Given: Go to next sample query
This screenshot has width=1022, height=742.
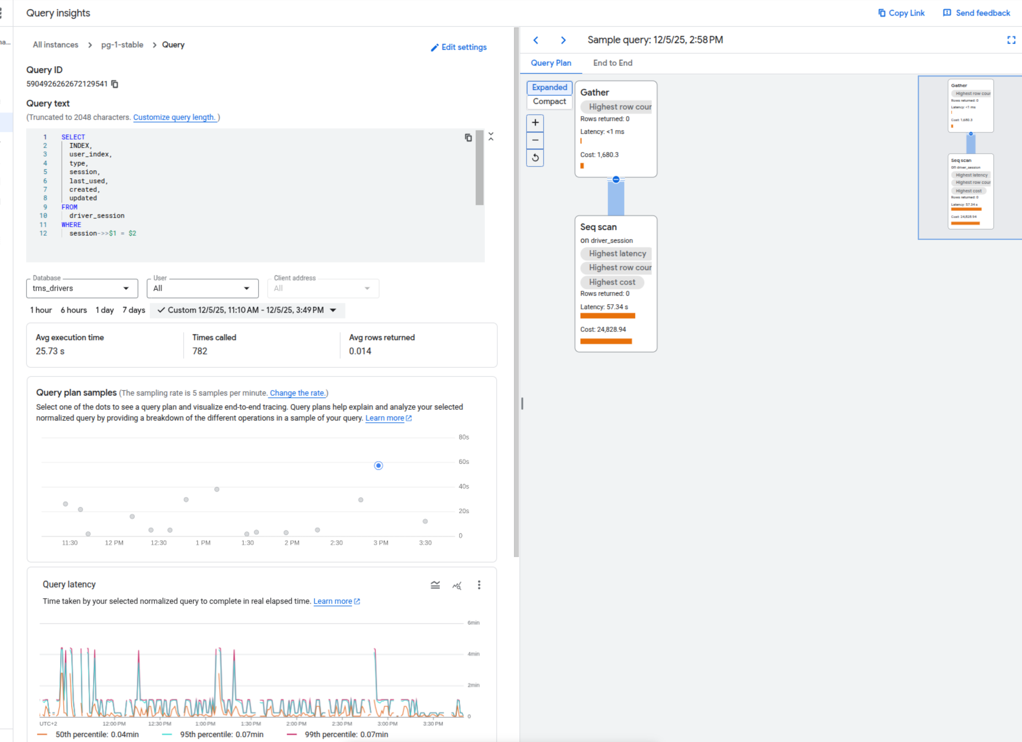Looking at the screenshot, I should tap(563, 40).
